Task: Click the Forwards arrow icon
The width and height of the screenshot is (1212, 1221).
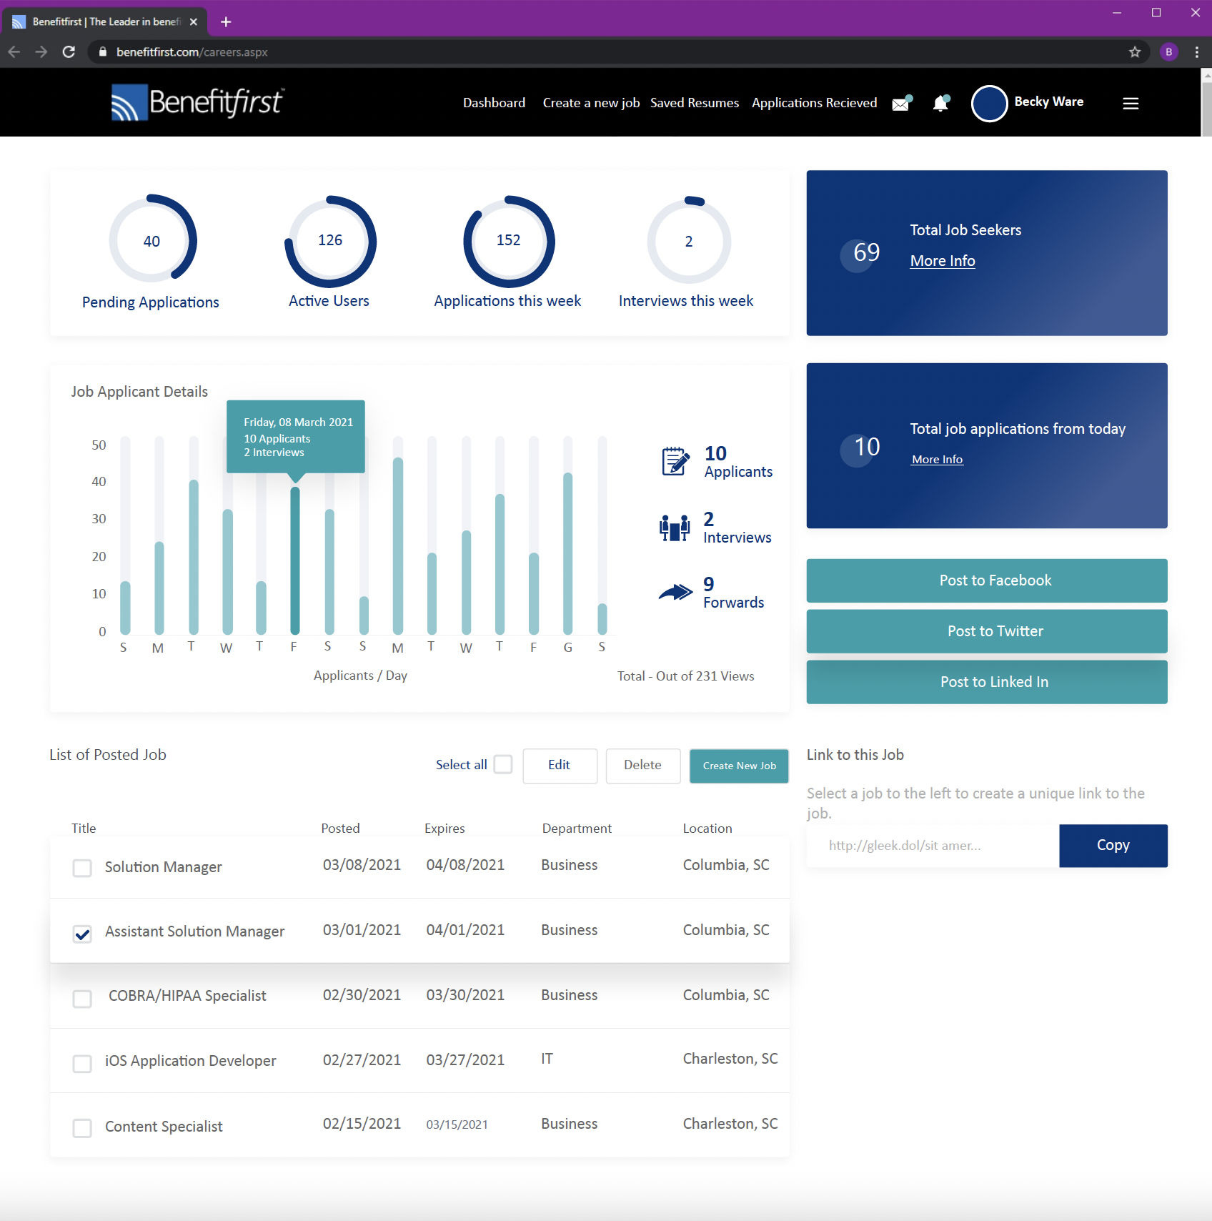Action: (x=675, y=593)
